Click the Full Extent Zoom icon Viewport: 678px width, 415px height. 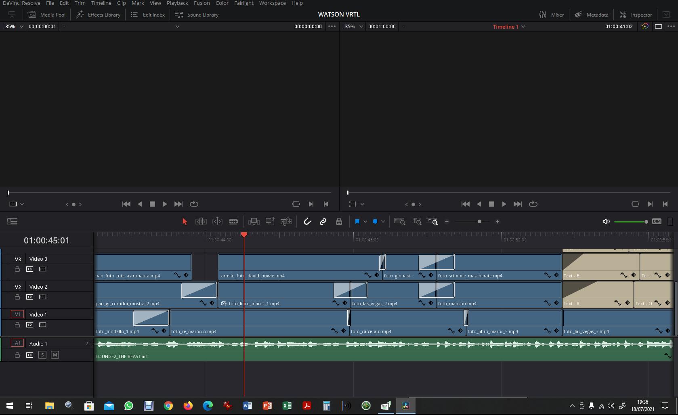point(400,222)
